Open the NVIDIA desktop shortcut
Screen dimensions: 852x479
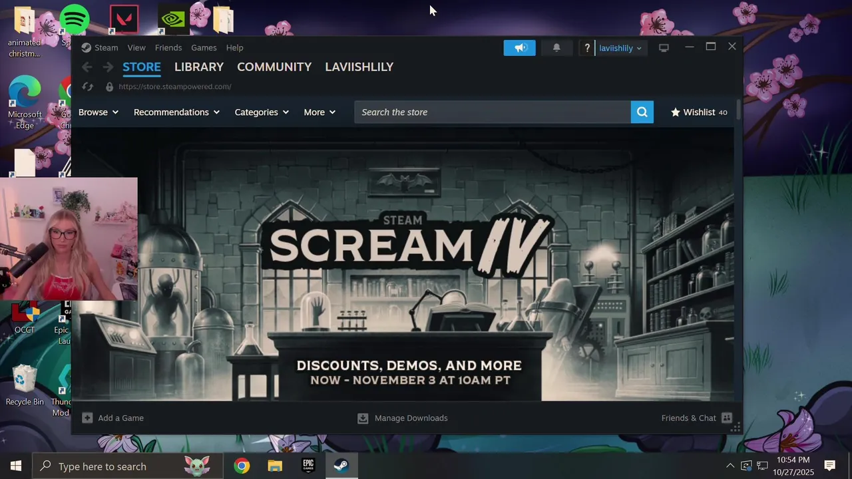(x=172, y=19)
